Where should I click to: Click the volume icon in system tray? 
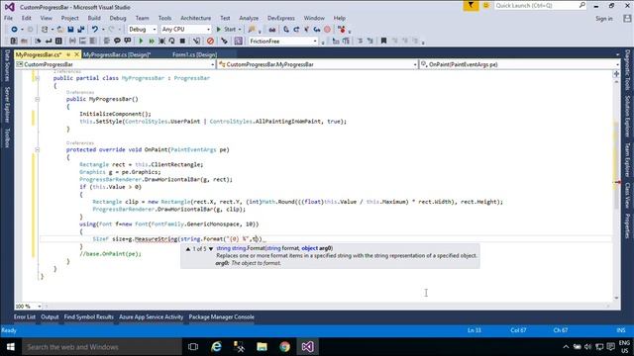587,347
